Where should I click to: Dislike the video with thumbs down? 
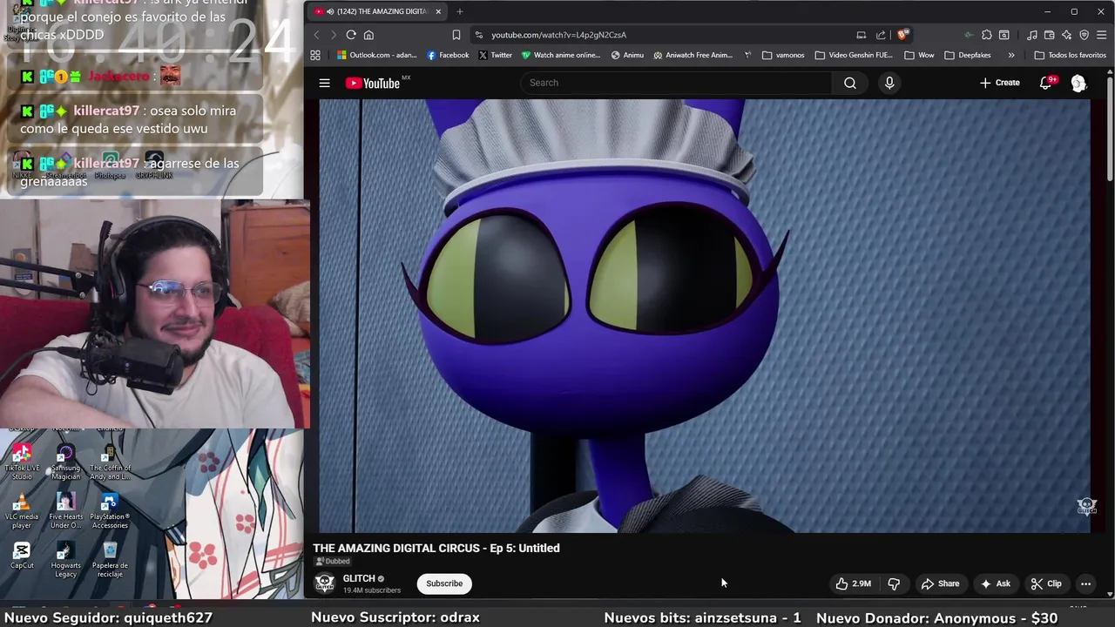894,583
